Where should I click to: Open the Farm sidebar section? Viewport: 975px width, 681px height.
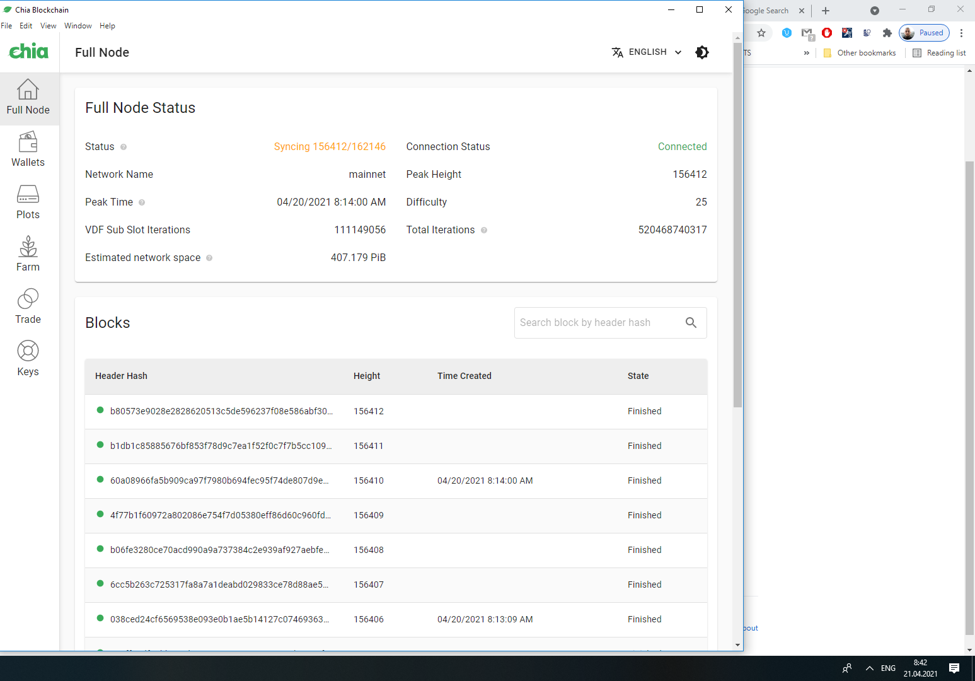28,255
